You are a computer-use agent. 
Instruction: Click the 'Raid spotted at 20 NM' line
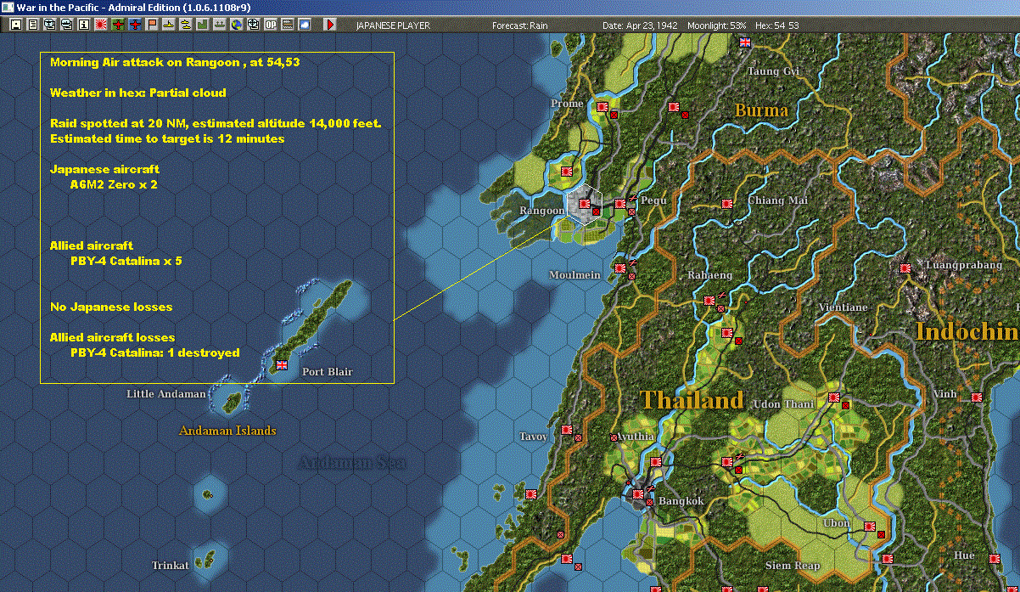(216, 123)
